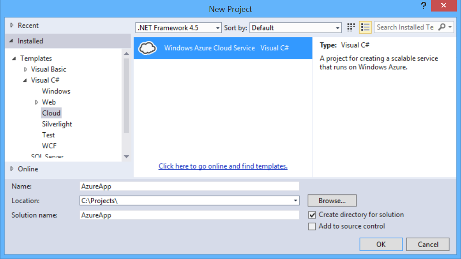The image size is (461, 259).
Task: Expand the Location path dropdown
Action: point(295,201)
